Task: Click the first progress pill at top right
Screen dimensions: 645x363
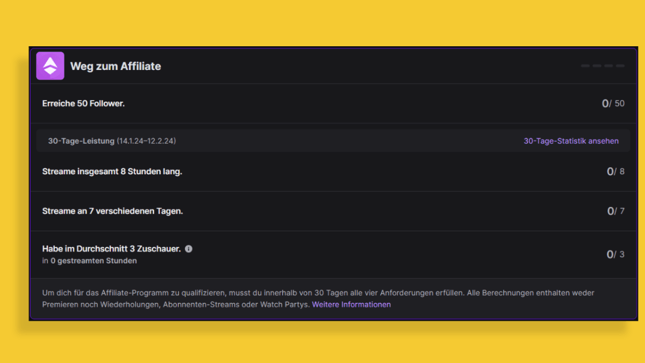Action: point(585,66)
